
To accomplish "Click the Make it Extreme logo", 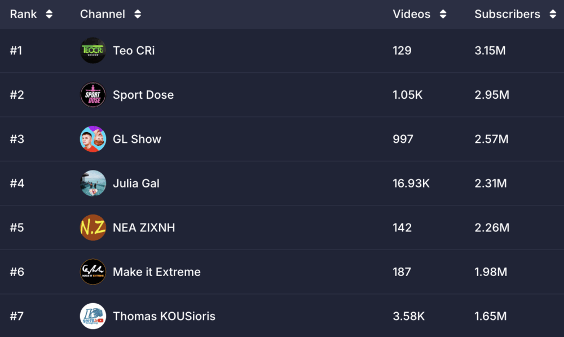I will coord(93,272).
